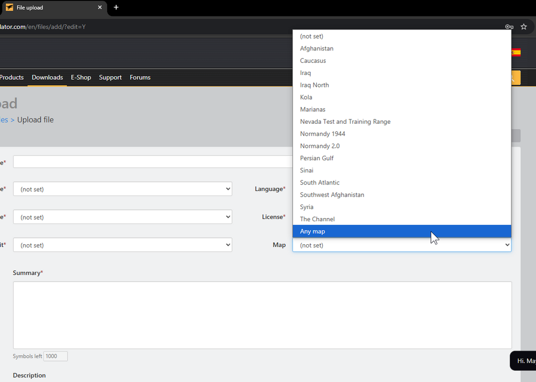Choose the highlighted Any map option
Screen dimensions: 536x382
click(x=402, y=231)
